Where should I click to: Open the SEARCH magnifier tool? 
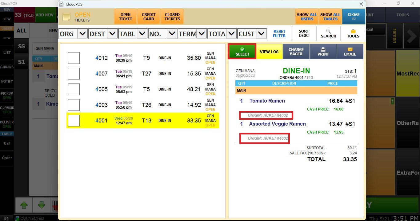pyautogui.click(x=328, y=33)
